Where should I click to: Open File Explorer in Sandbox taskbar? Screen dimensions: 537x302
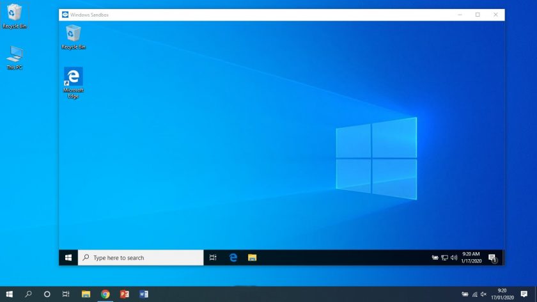click(252, 257)
